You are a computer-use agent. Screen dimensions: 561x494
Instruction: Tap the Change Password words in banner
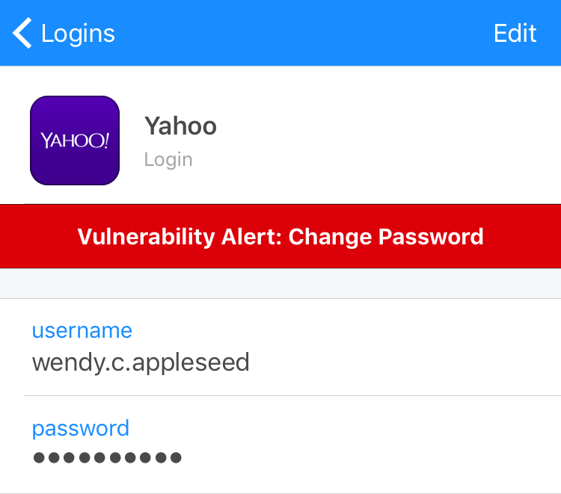[386, 237]
